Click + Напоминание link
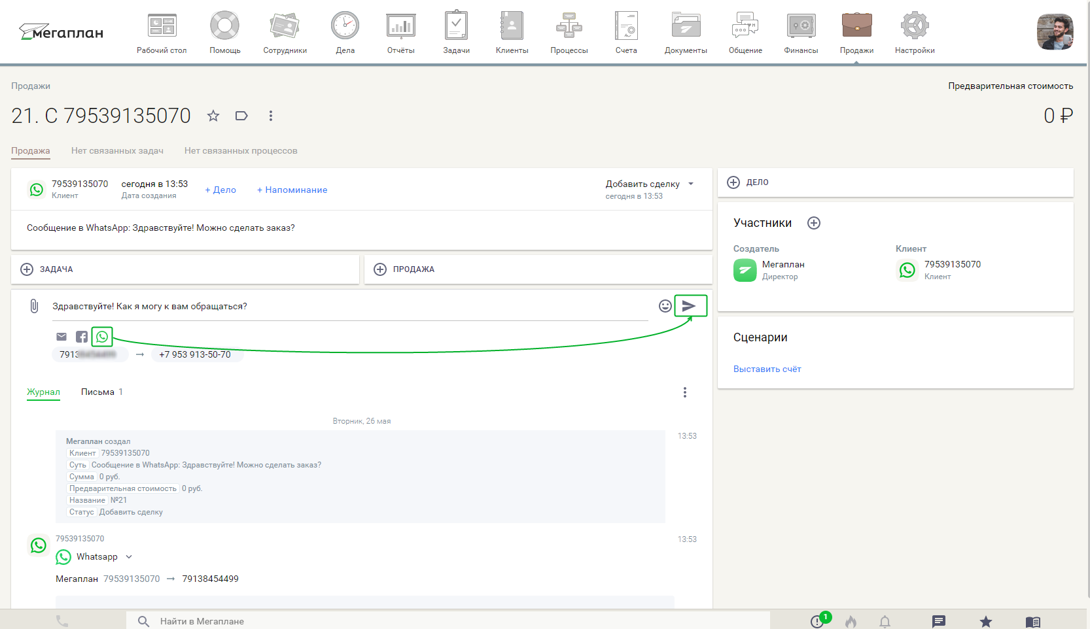The height and width of the screenshot is (629, 1090). [292, 190]
